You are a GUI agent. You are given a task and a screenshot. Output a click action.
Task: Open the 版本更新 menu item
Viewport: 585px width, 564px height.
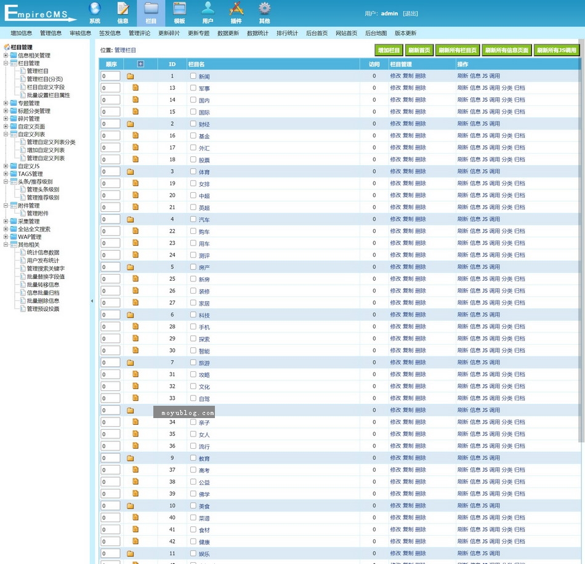pos(406,33)
